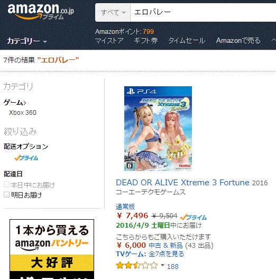276x279 pixels.
Task: Open the 中古 & 新品 offers link
Action: pos(165,245)
